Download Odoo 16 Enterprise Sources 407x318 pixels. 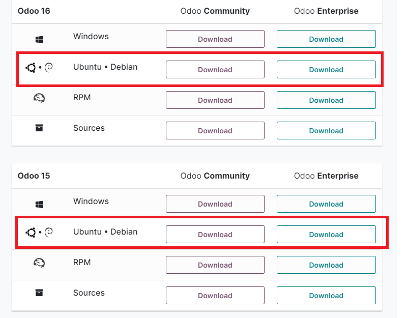click(326, 131)
